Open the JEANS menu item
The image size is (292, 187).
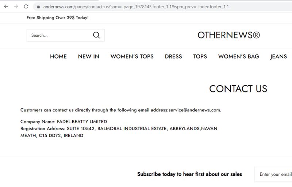[x=278, y=56]
